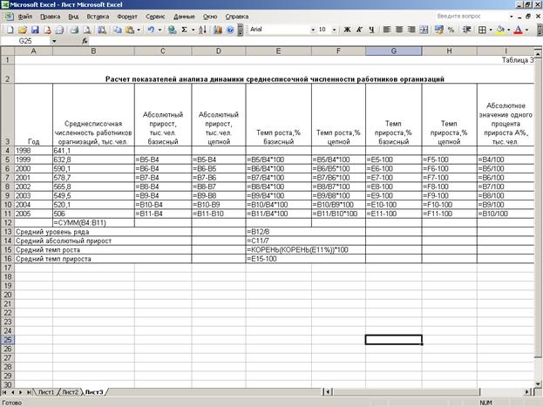
Task: Click the fx Insert Function icon
Action: [x=85, y=41]
